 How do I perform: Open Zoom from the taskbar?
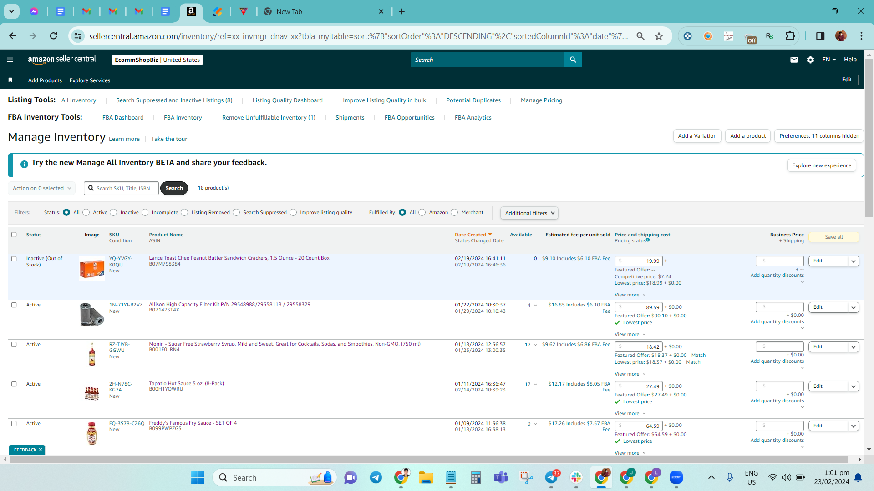(x=676, y=477)
